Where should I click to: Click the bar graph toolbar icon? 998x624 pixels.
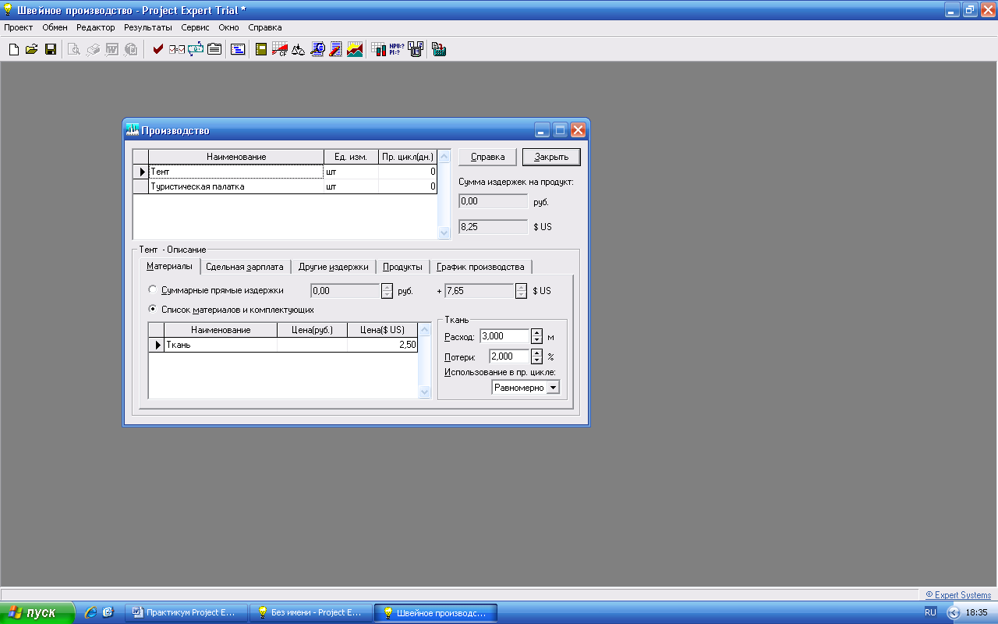[379, 49]
